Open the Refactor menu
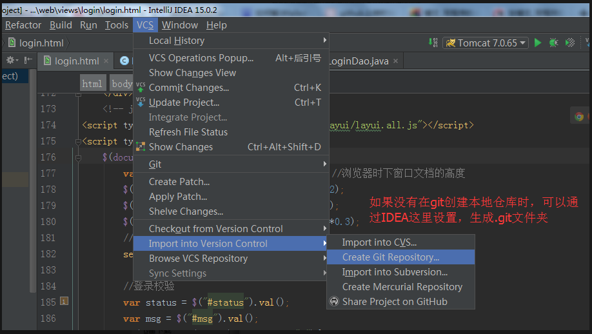This screenshot has height=334, width=592. [23, 25]
